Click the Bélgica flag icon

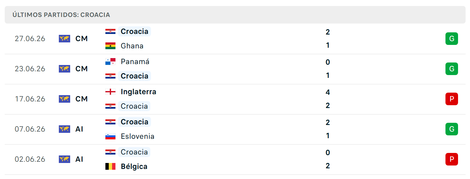pyautogui.click(x=110, y=166)
